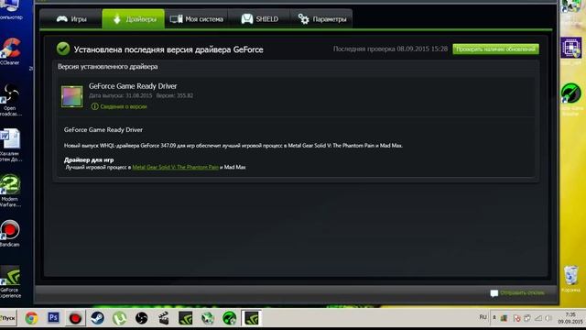Click the check for updates button

click(x=495, y=49)
